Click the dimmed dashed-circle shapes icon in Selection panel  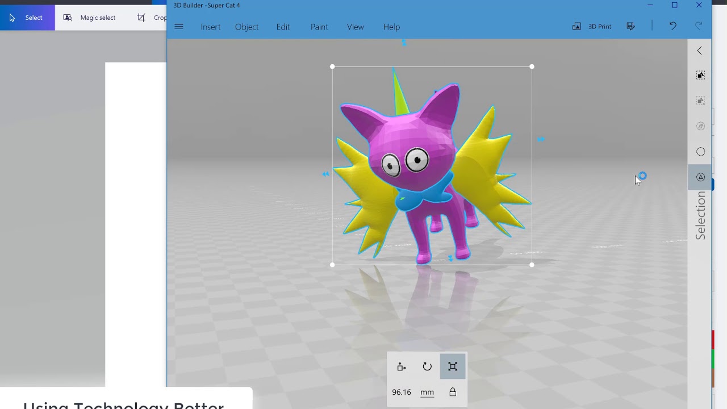click(x=700, y=126)
